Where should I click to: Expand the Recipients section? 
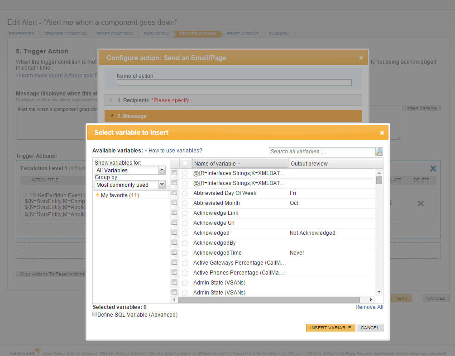pyautogui.click(x=111, y=100)
